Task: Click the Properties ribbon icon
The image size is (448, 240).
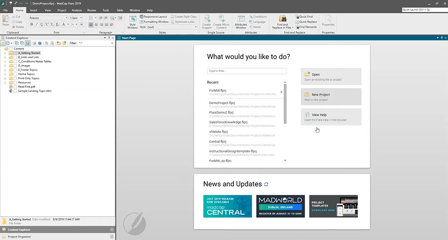Action: pyautogui.click(x=328, y=21)
